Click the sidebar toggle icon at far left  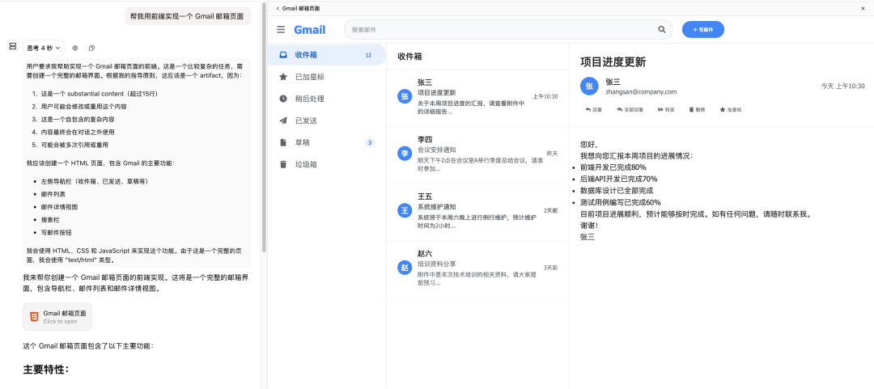11,47
